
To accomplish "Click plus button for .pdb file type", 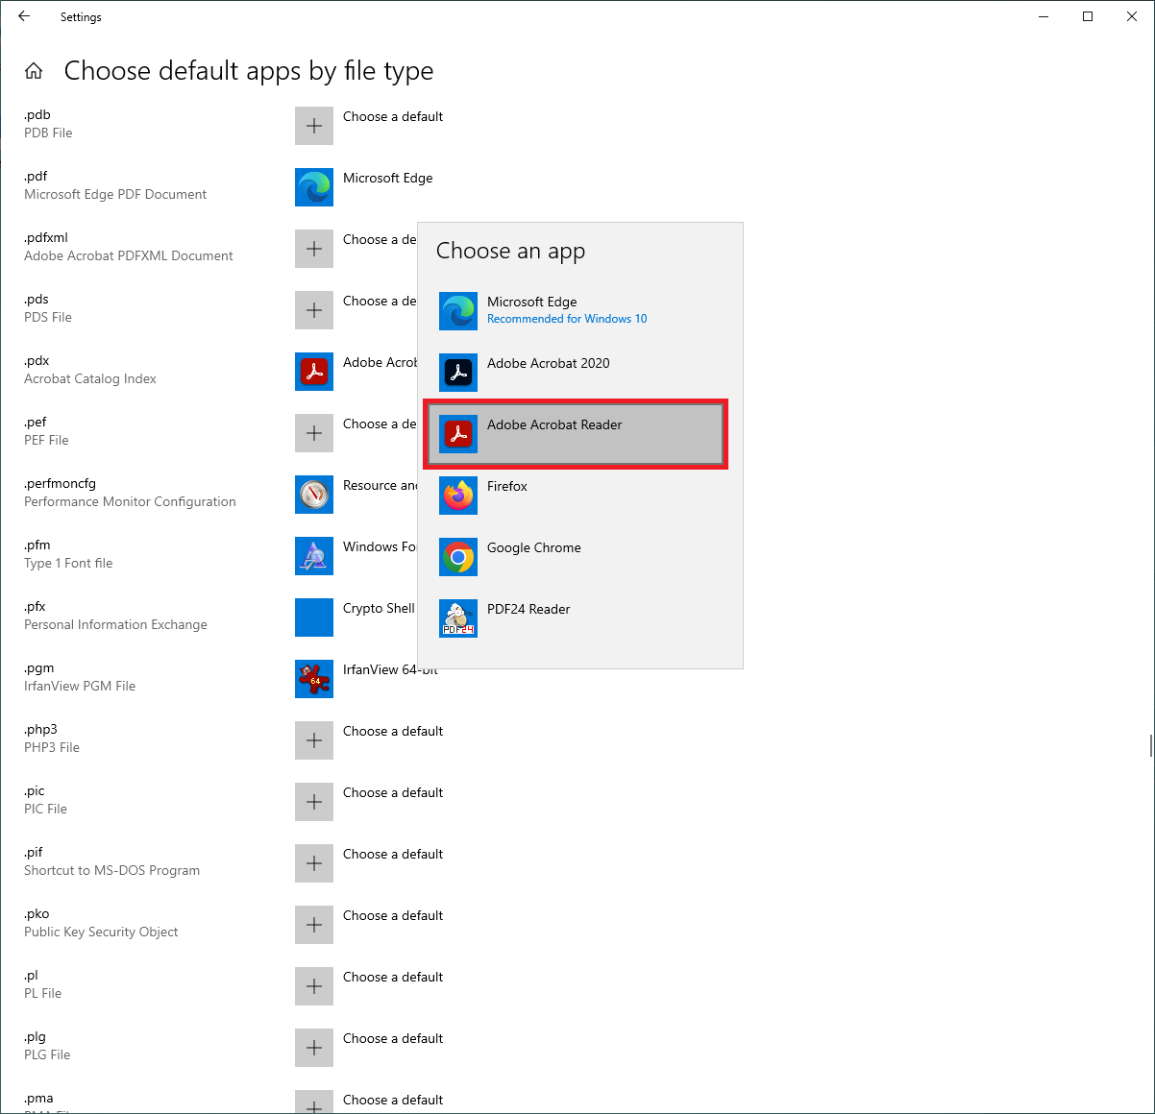I will [x=314, y=126].
